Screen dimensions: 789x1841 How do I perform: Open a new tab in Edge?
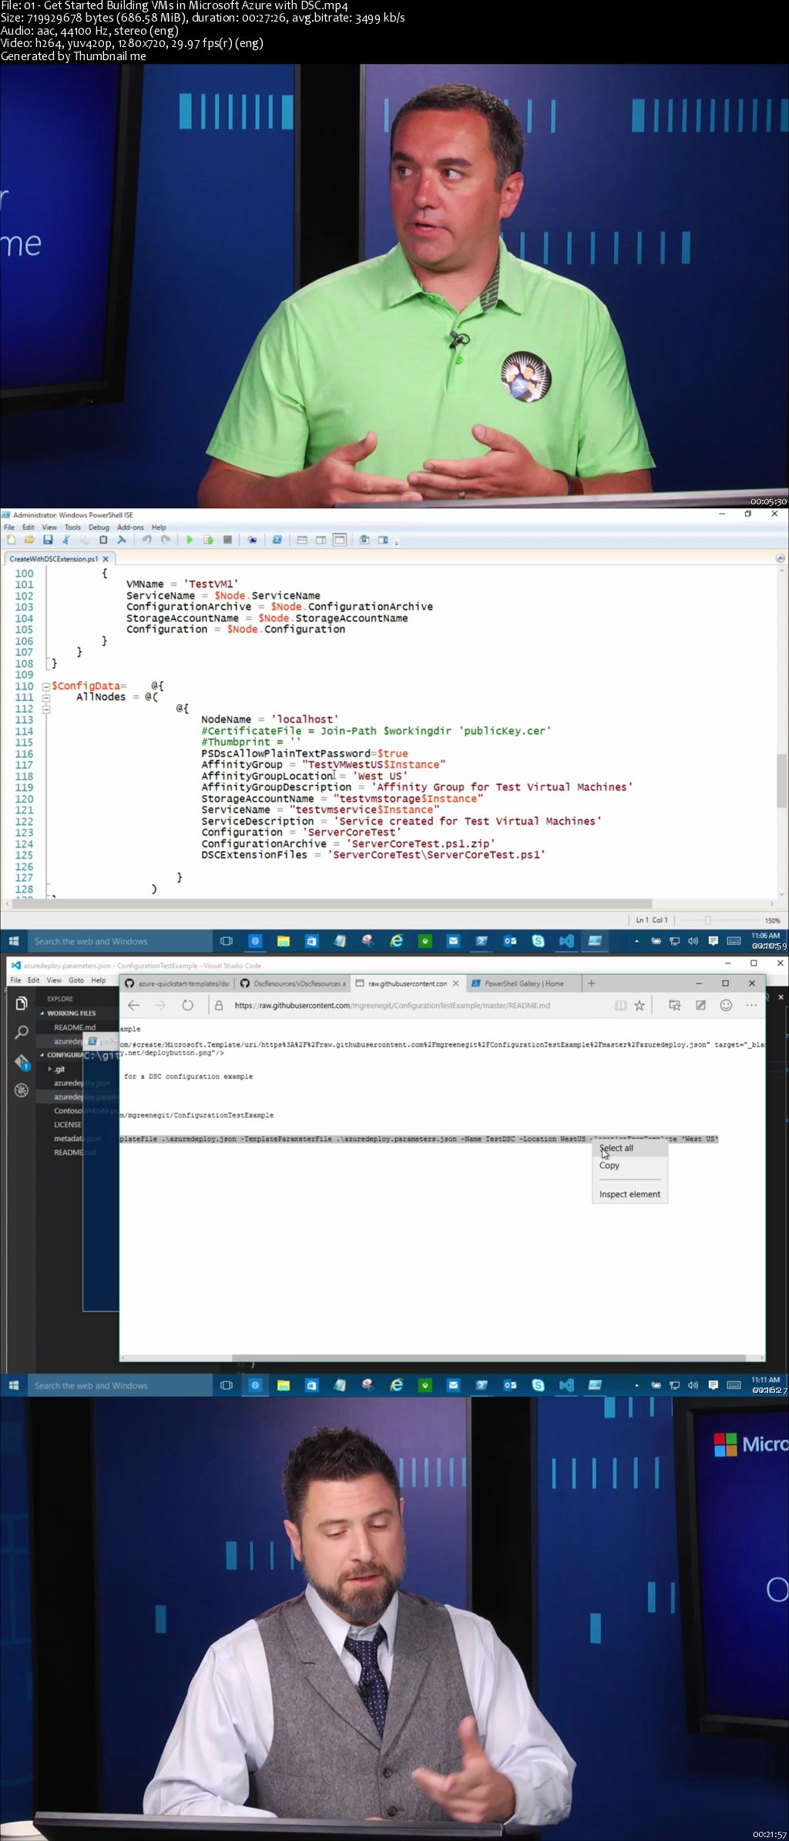[592, 983]
